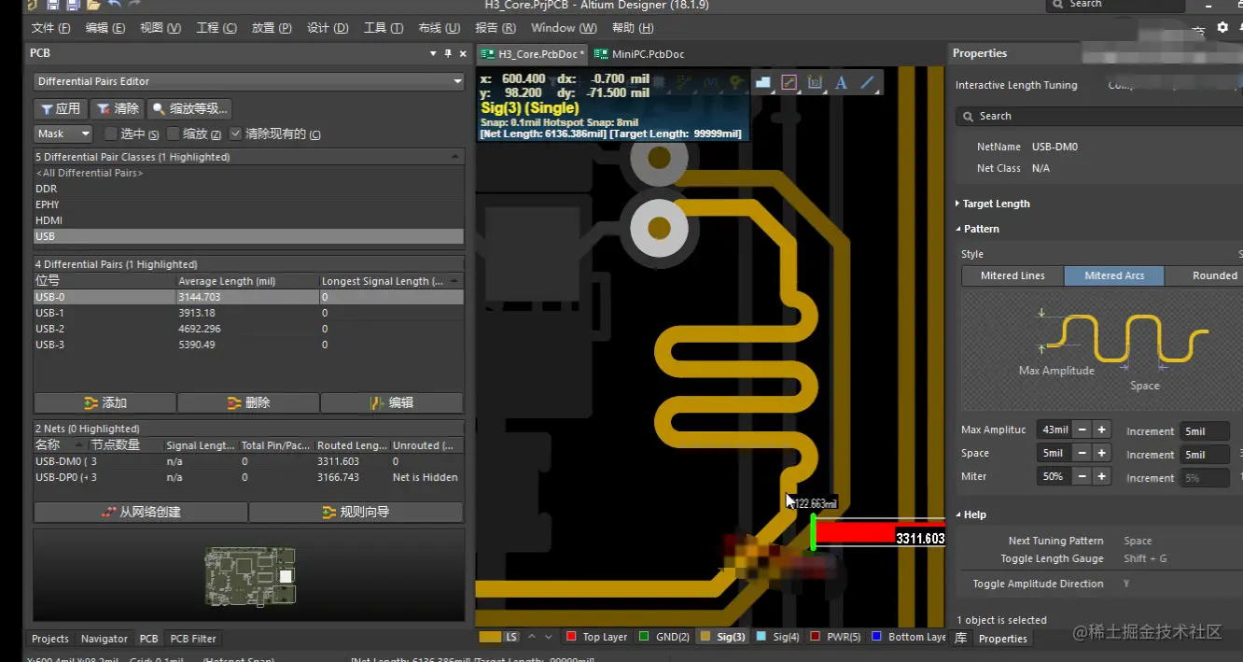Click the layer tabs scroll-up arrow
Screen dimensions: 1243x662
[532, 637]
